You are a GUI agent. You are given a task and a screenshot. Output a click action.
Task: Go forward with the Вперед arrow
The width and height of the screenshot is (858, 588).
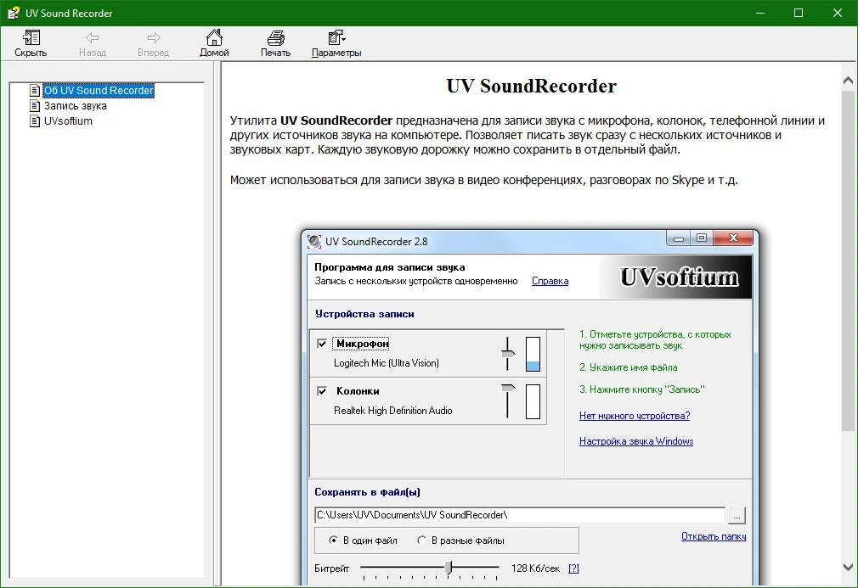153,44
